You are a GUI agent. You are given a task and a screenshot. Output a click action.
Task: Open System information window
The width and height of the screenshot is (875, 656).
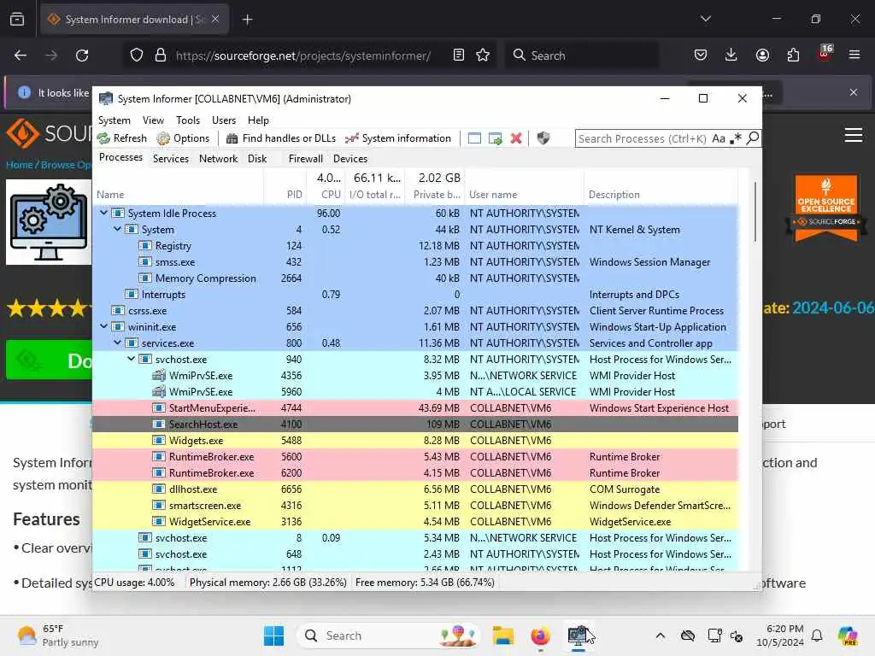(x=398, y=138)
